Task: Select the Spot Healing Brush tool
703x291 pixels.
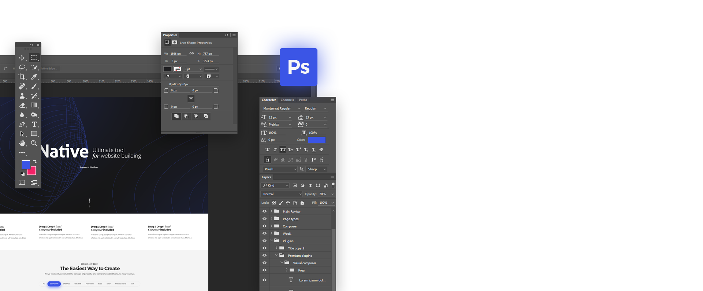Action: (22, 86)
